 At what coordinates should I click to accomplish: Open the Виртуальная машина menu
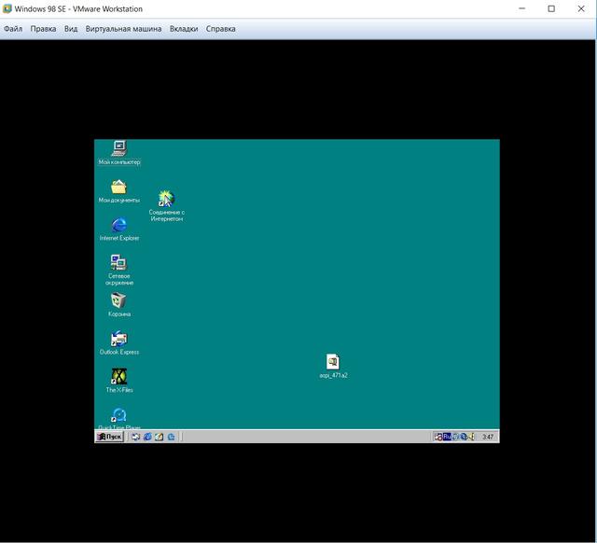click(123, 29)
